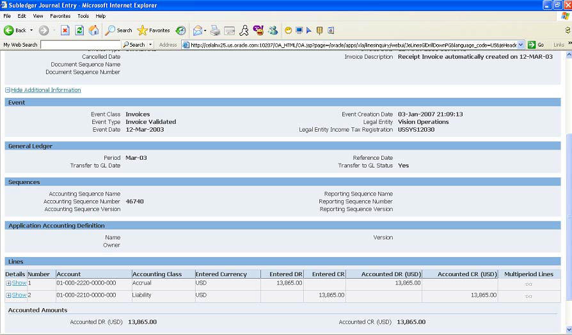Screen dimensions: 572x335
Task: Click the browser Back button
Action: [15, 30]
